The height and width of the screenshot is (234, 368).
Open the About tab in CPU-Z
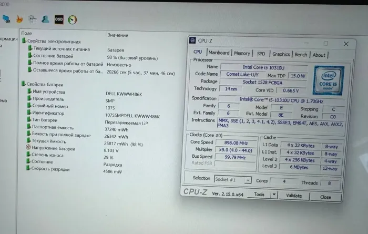click(319, 55)
